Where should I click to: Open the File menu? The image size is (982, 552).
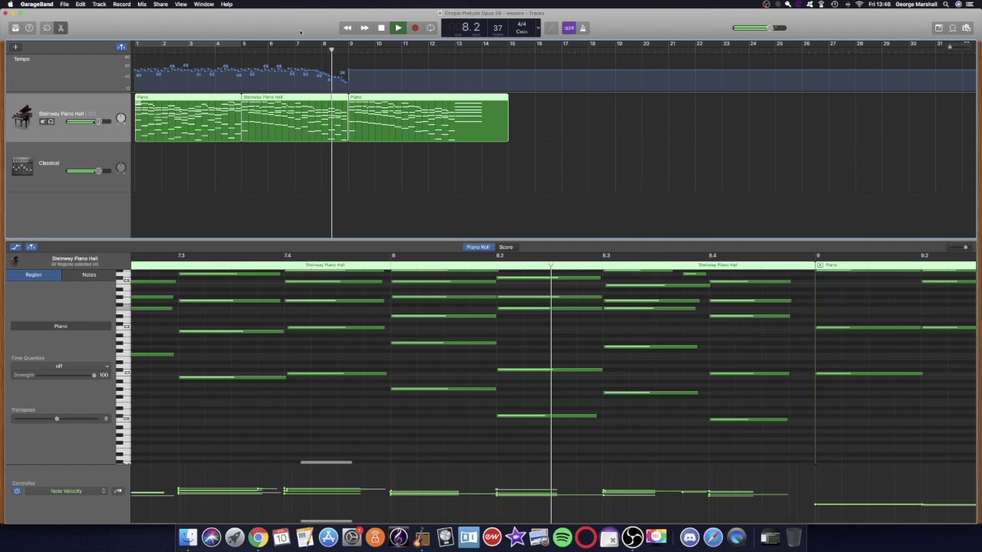click(x=64, y=5)
